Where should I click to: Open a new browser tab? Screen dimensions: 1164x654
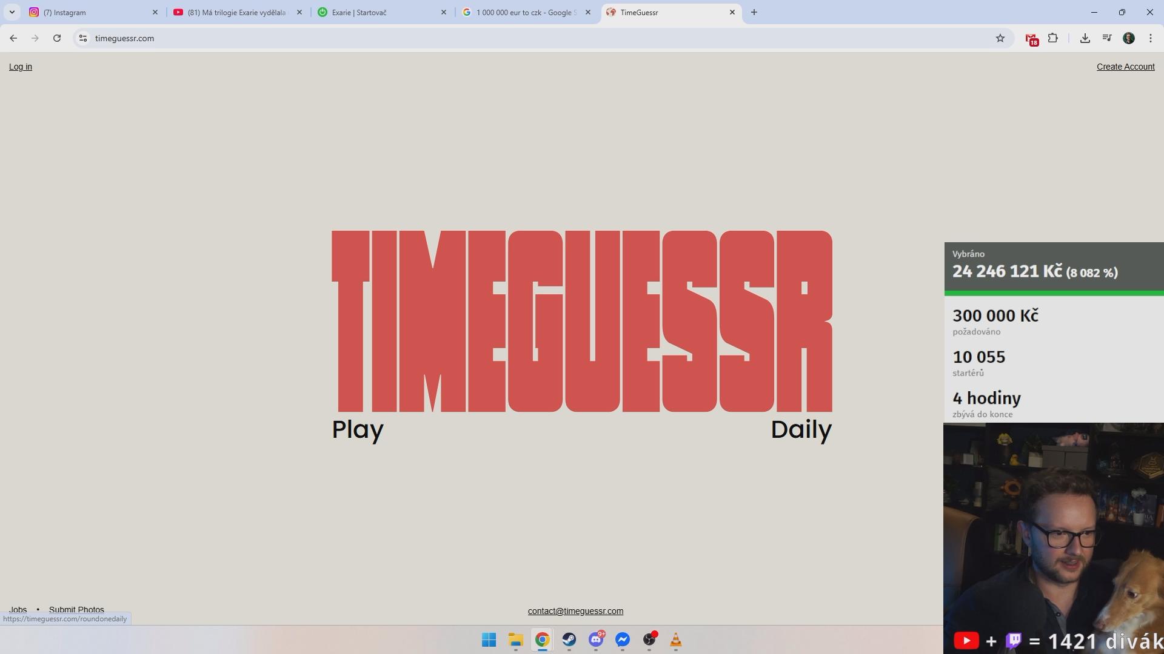(x=754, y=12)
